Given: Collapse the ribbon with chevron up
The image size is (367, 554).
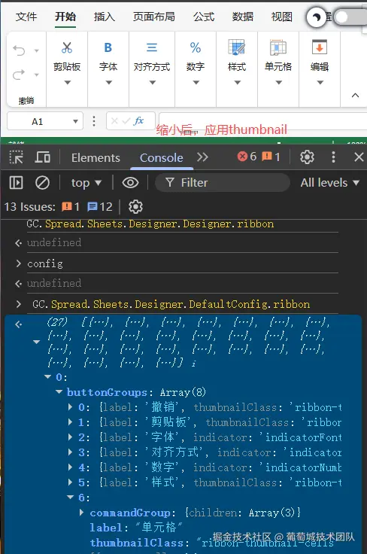Looking at the screenshot, I should 356,95.
